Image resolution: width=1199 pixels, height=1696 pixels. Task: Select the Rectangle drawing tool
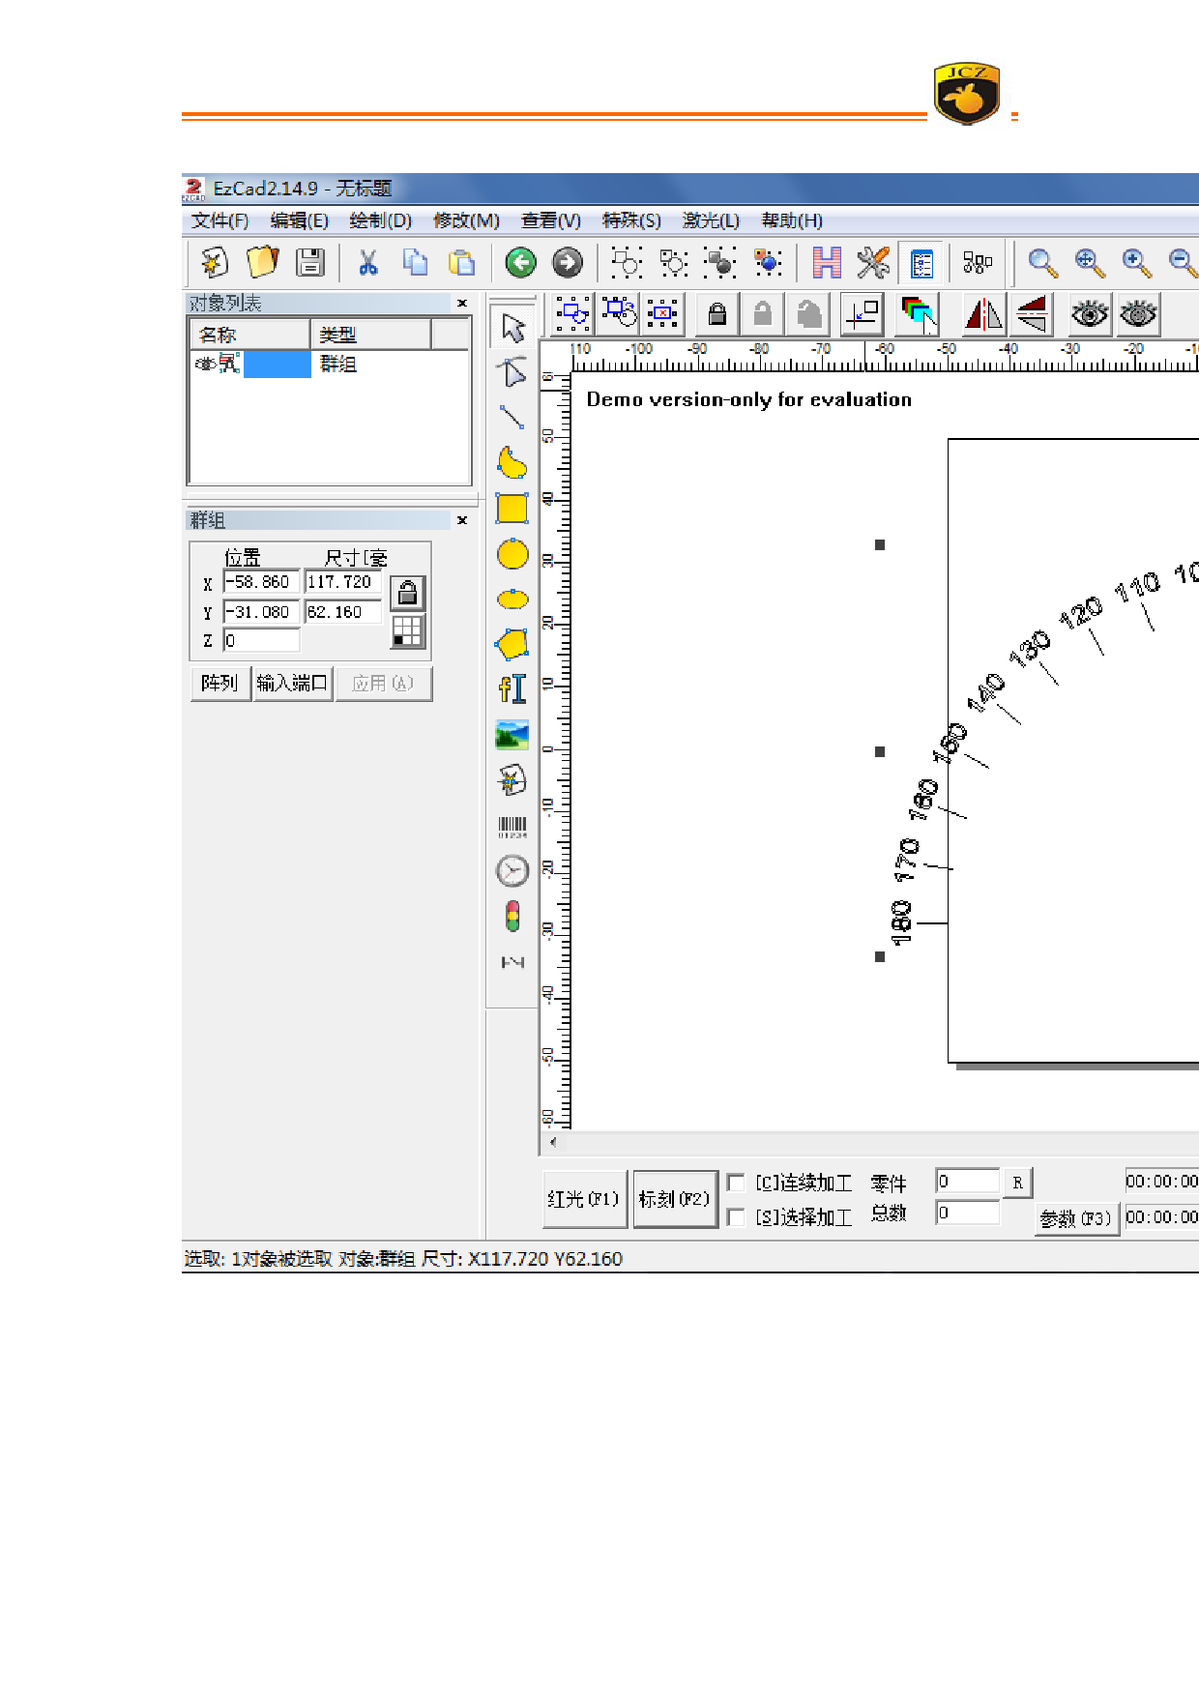tap(512, 509)
